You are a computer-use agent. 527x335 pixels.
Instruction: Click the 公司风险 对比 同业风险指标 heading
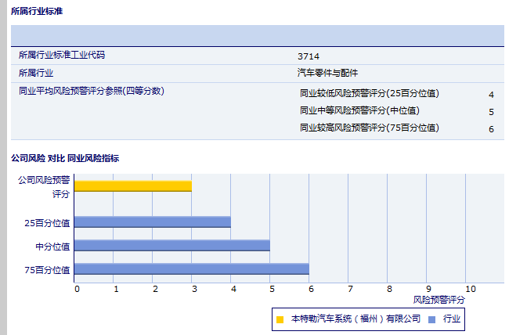pyautogui.click(x=65, y=158)
